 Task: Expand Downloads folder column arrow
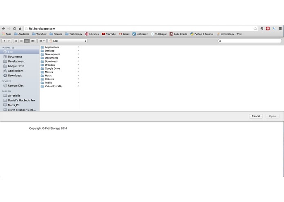coord(78,61)
